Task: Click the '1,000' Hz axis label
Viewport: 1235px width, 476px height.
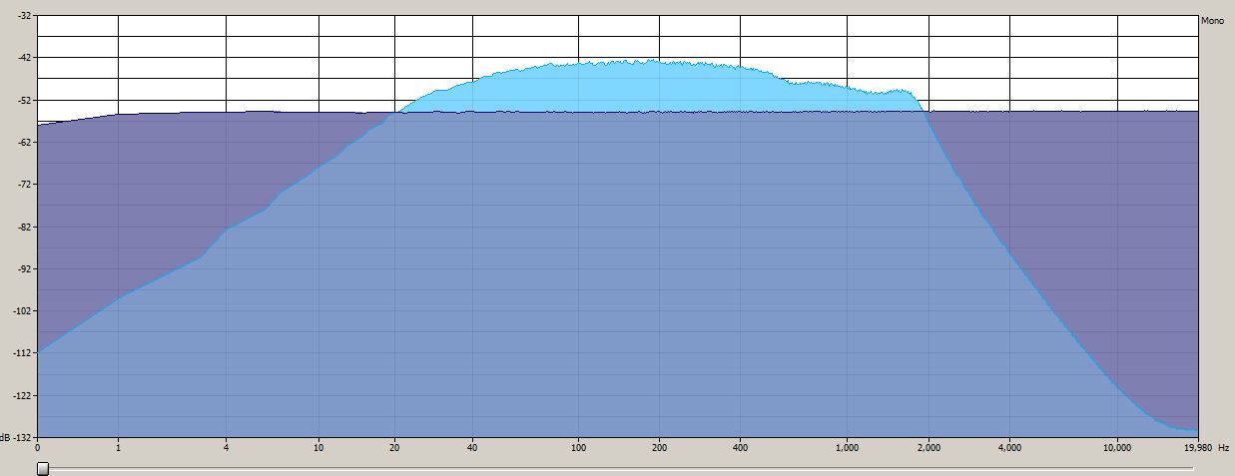Action: click(848, 448)
